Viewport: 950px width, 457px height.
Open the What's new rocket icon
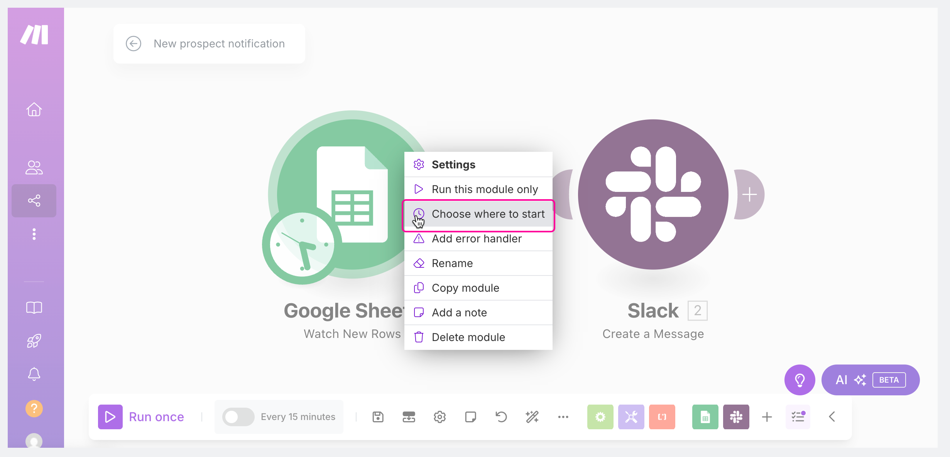point(34,341)
